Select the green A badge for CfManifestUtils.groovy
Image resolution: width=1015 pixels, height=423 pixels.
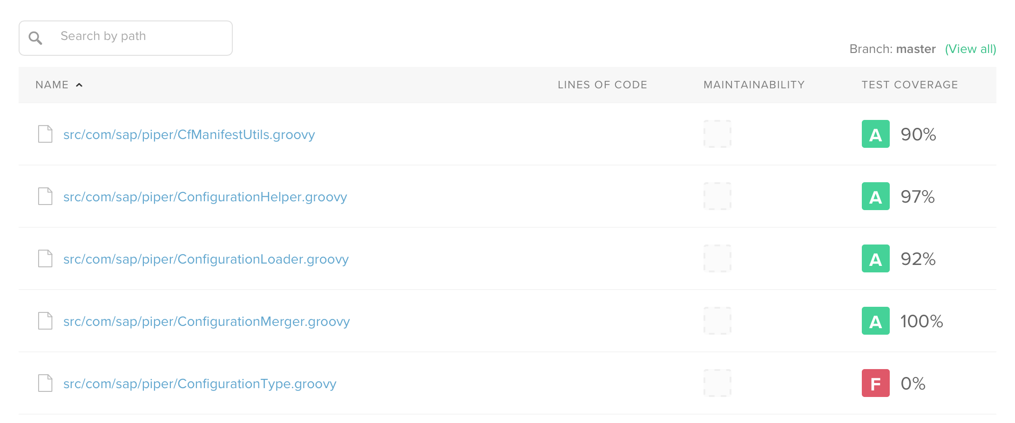tap(875, 134)
